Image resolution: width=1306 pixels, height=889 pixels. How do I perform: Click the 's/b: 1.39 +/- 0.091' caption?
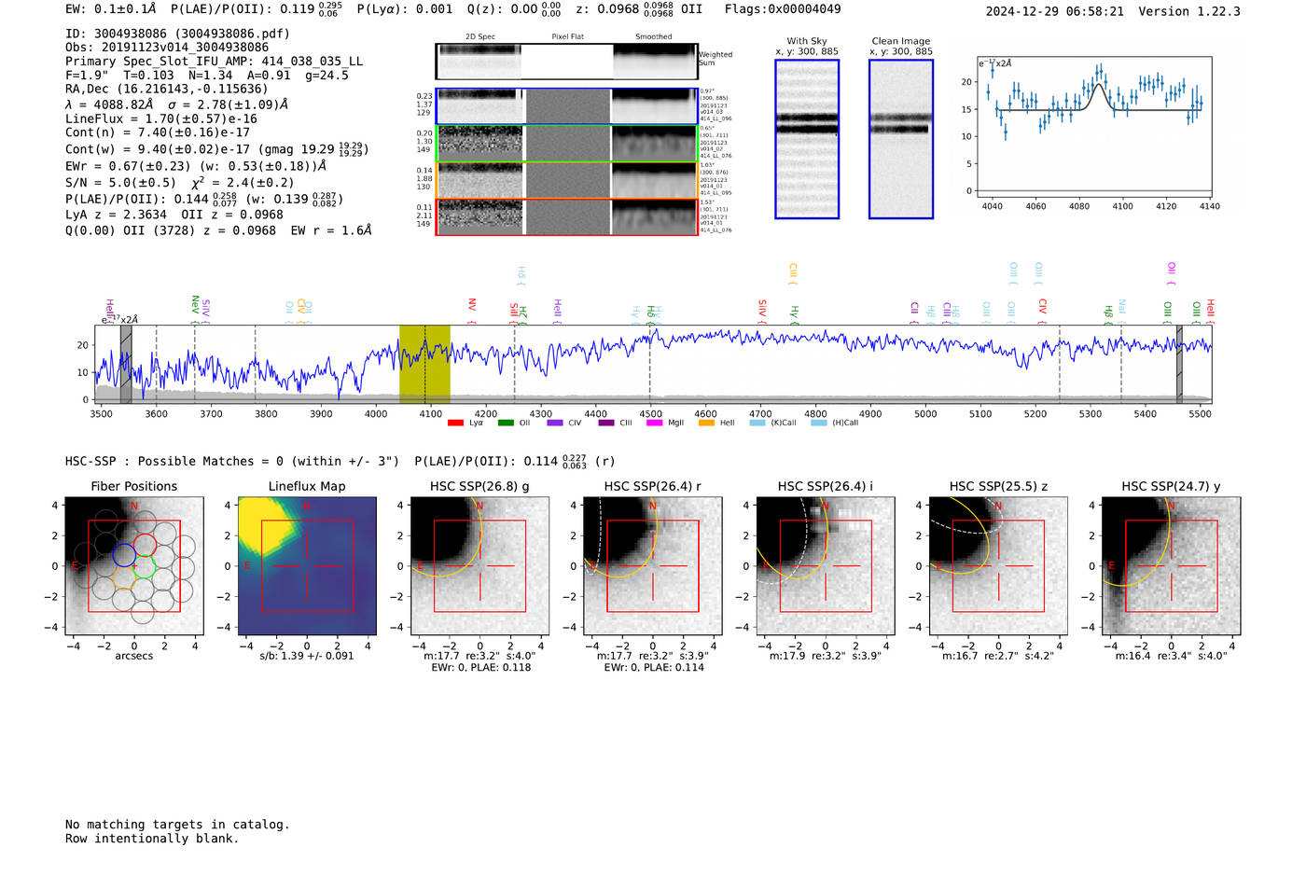(x=307, y=656)
